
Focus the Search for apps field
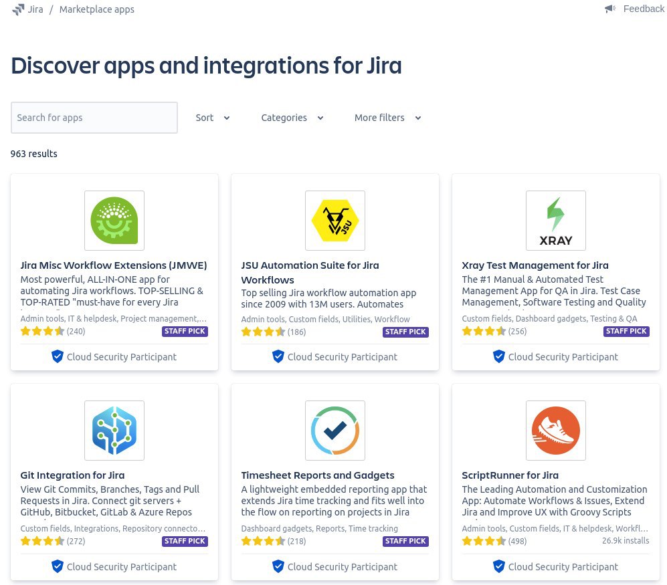[94, 118]
